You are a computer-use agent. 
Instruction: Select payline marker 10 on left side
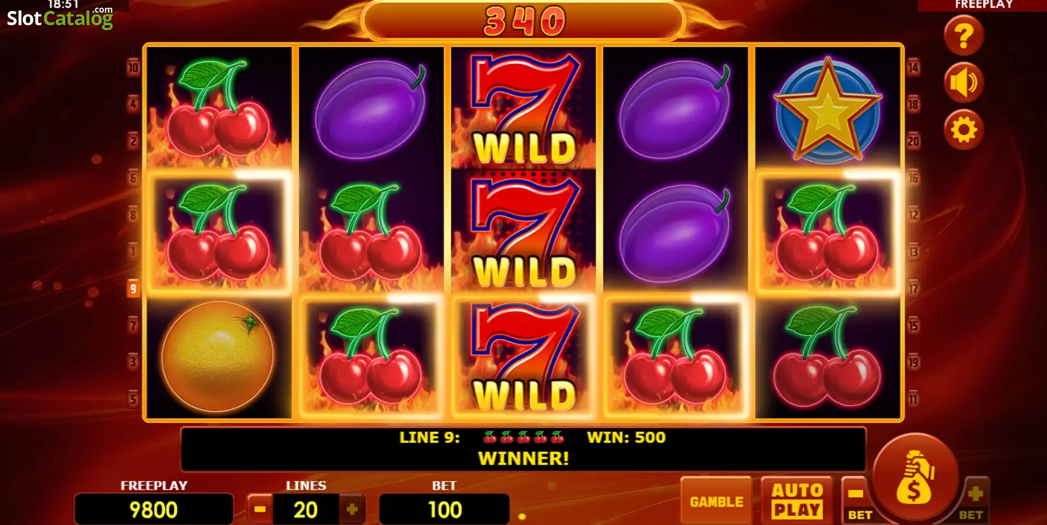pyautogui.click(x=133, y=67)
